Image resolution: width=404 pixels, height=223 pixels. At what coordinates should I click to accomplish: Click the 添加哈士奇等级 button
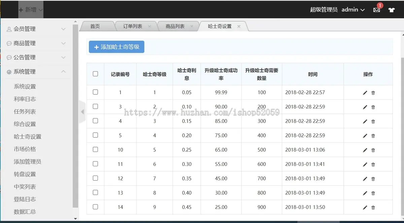pos(116,47)
